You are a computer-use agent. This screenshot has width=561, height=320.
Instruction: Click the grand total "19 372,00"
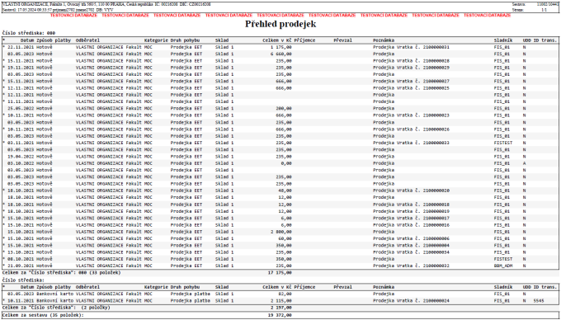280,315
